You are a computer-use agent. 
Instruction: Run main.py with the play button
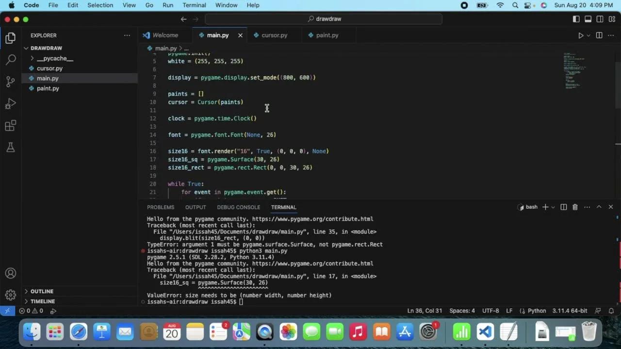pyautogui.click(x=581, y=35)
